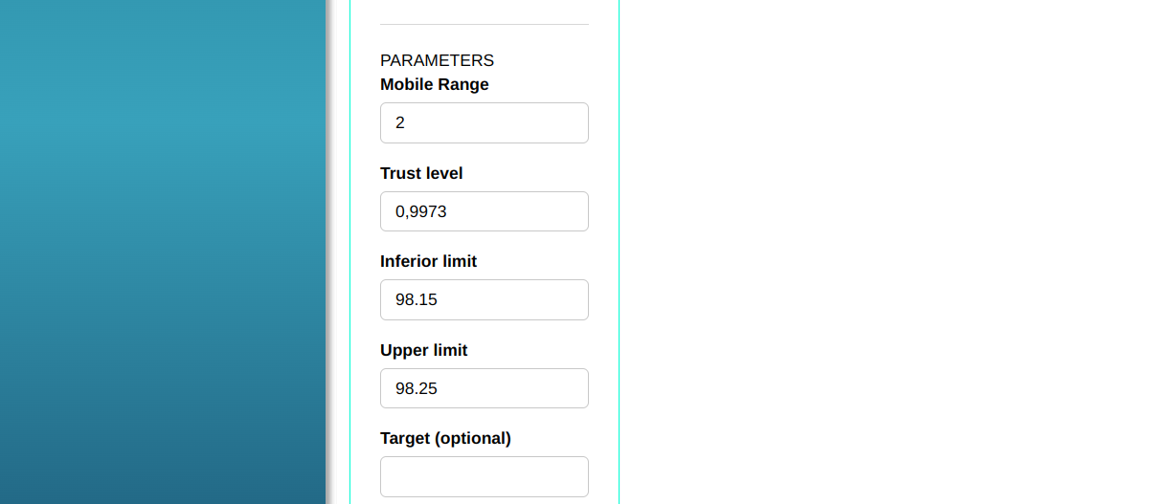
Task: Place cursor on the value 0,9973
Action: pyautogui.click(x=421, y=211)
